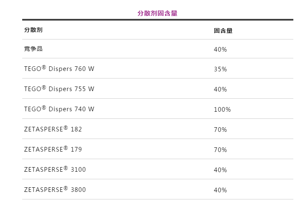Click the ZETASPERSE 182 product name

[53, 129]
